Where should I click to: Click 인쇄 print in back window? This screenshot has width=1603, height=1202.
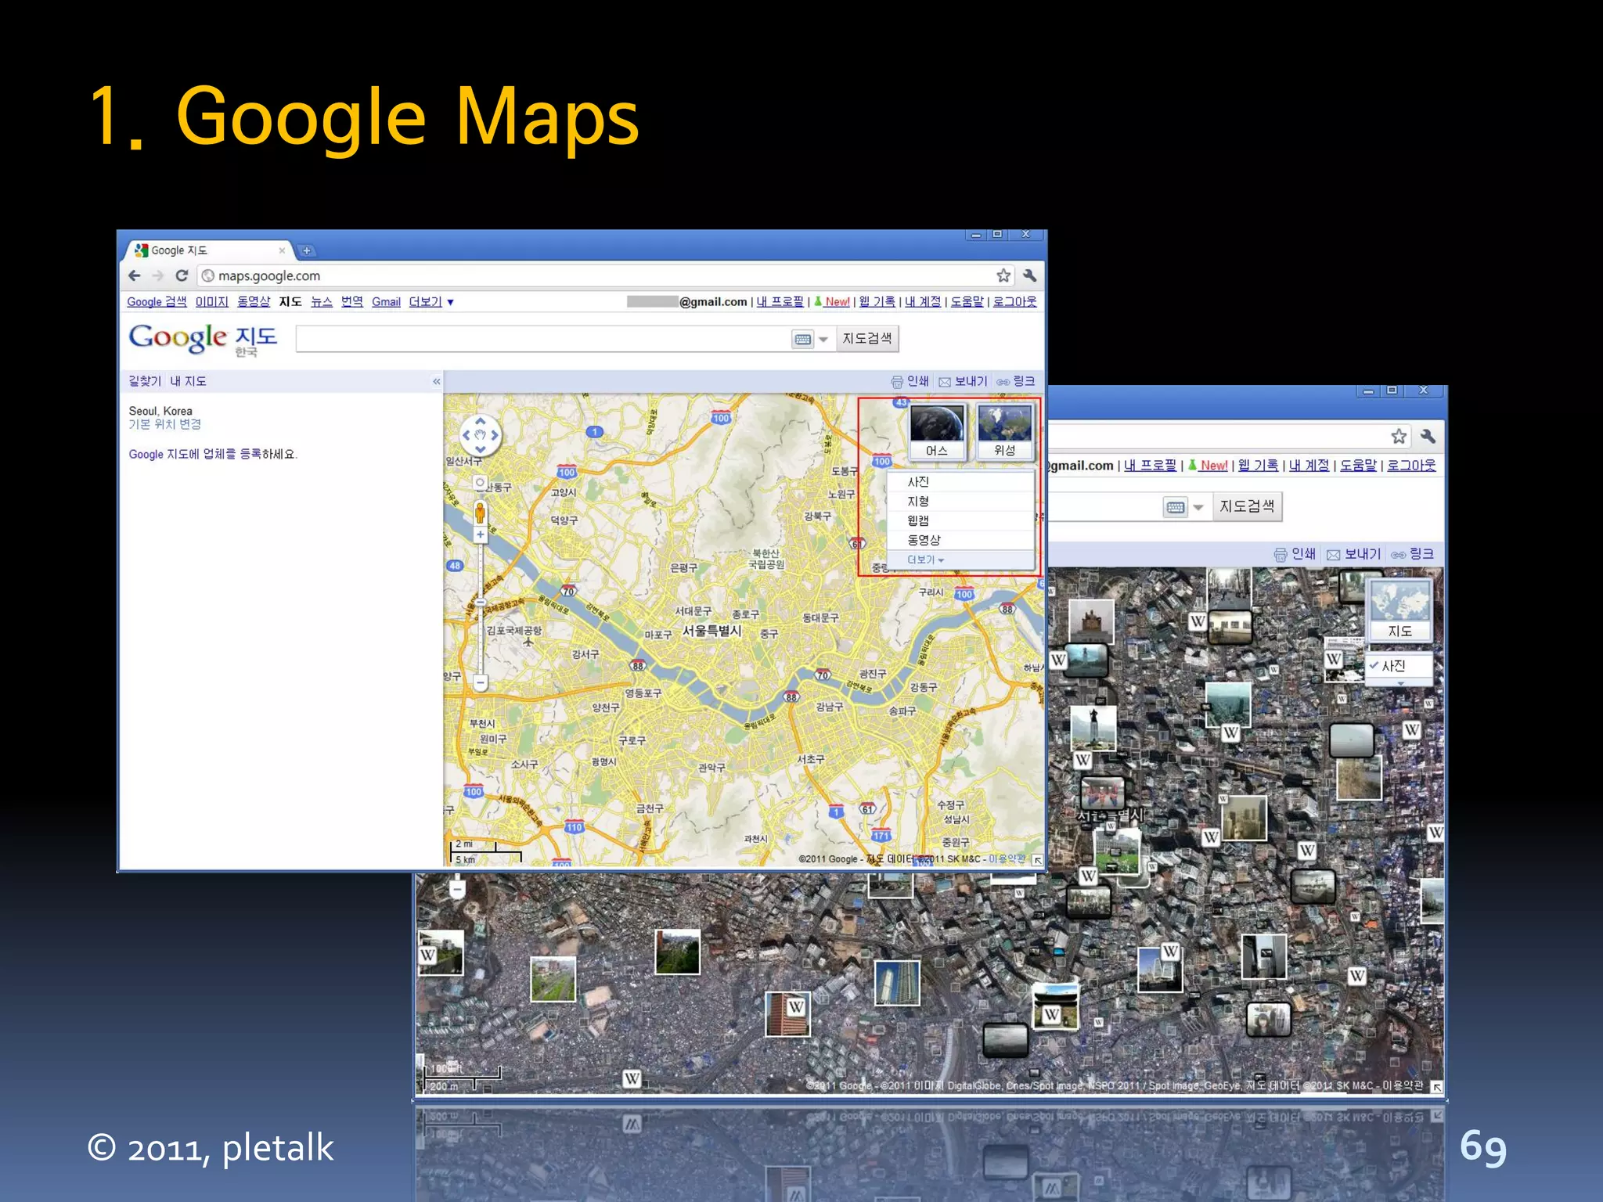(1295, 554)
